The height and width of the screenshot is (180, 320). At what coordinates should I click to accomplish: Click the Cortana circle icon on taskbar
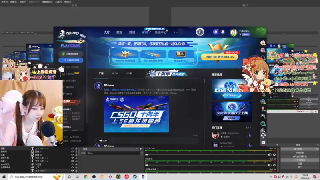69,176
